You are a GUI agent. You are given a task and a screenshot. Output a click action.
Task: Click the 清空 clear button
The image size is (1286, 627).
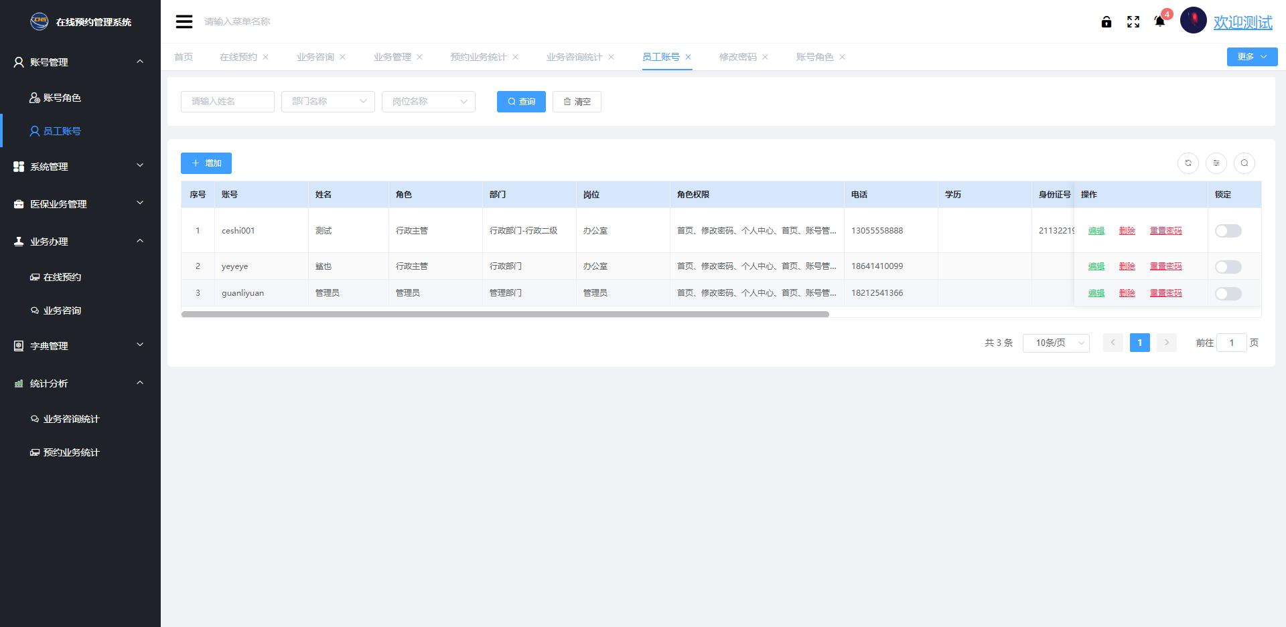pos(577,102)
